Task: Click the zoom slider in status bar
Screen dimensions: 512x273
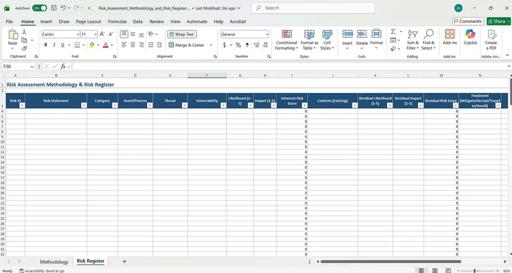Action: (x=476, y=270)
